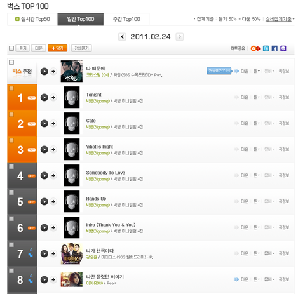Open album thumbnail for 나만 몰랐던 이야기
305x294 pixels.
72,279
